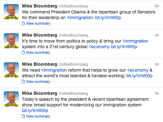
Task: Open bit.ly/VnWi0p link in the last tweet
Action: pos(35,110)
